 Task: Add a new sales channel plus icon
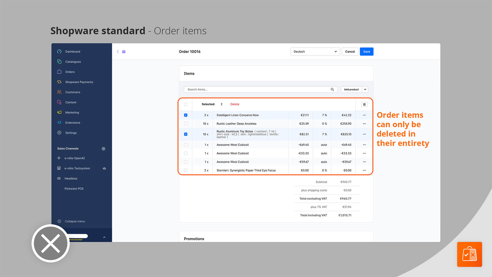click(x=104, y=149)
